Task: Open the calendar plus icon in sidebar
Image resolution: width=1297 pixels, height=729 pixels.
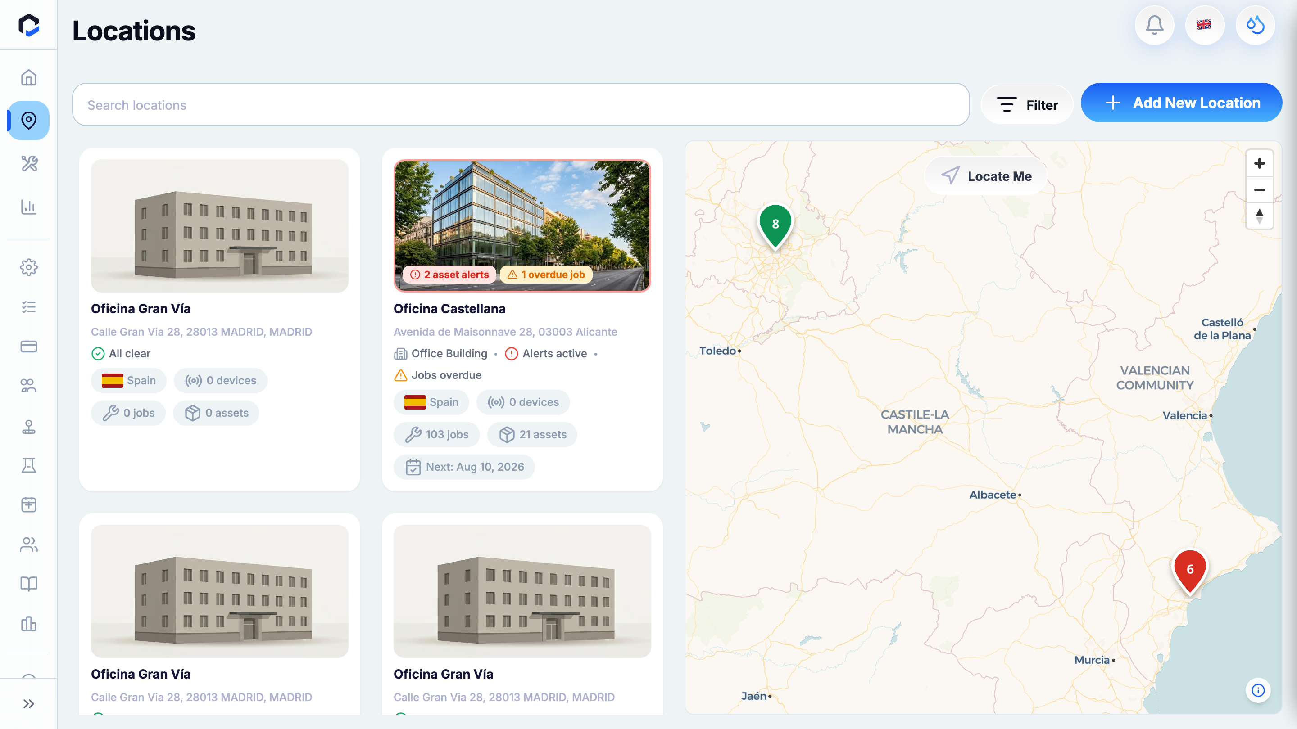Action: (x=29, y=504)
